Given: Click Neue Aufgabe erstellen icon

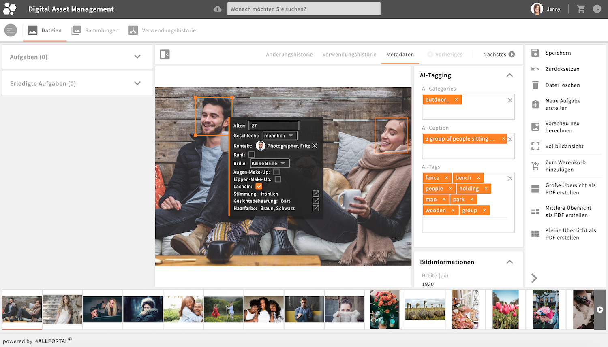Looking at the screenshot, I should point(535,104).
